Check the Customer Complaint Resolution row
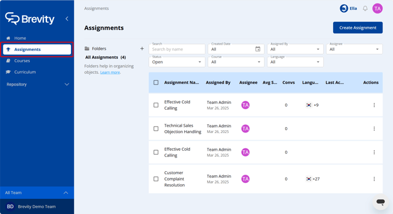The width and height of the screenshot is (393, 214). [156, 179]
